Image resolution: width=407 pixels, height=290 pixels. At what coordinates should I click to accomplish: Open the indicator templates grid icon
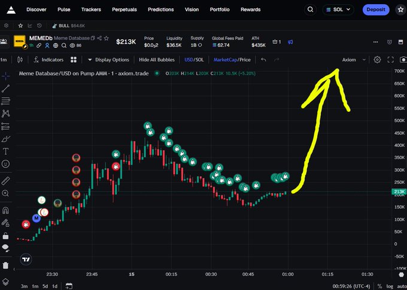74,60
